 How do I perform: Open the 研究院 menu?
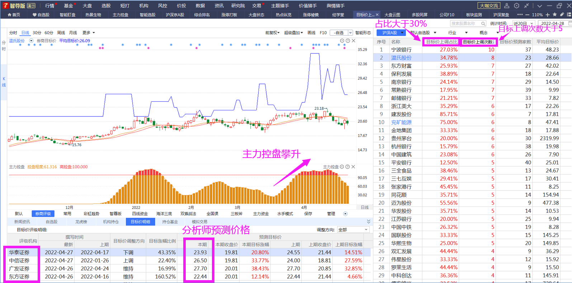[238, 6]
